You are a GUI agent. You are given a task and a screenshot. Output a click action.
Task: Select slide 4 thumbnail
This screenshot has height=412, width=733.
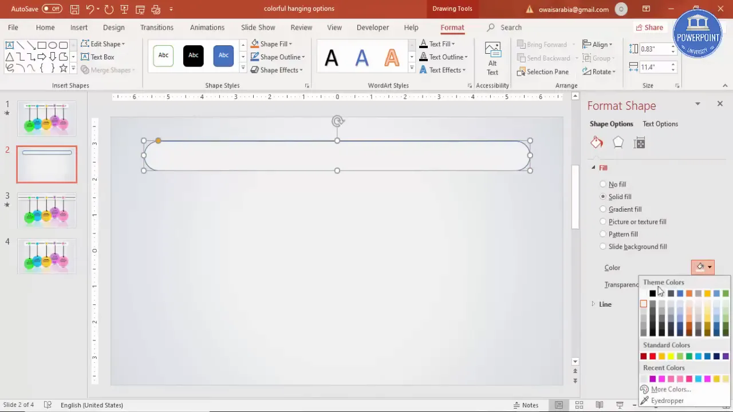pyautogui.click(x=46, y=256)
